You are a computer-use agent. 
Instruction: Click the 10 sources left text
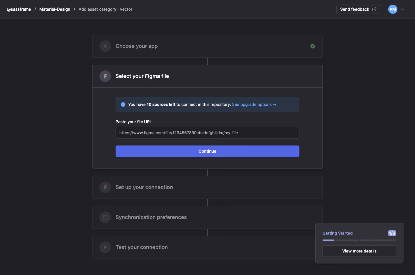[x=161, y=104]
